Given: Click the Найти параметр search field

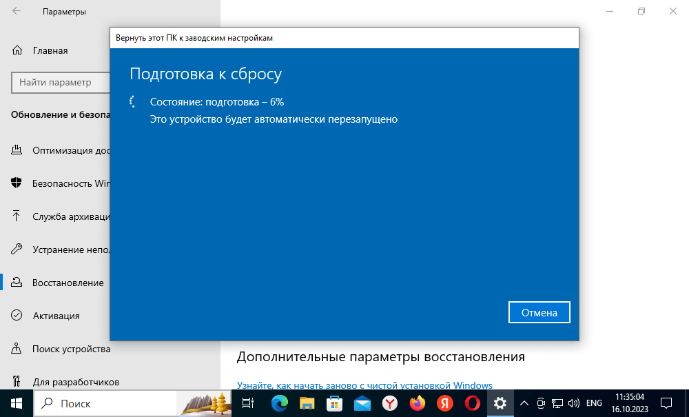Looking at the screenshot, I should [x=61, y=82].
